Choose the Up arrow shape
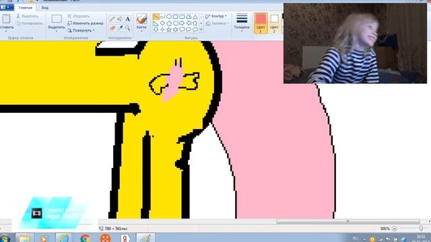This screenshot has height=242, width=431. pos(195,24)
